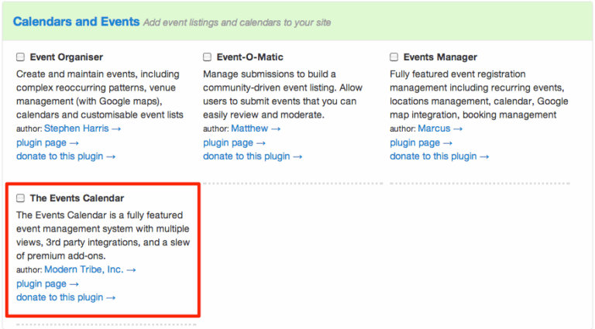The image size is (595, 329).
Task: Open plugin page for Event Organiser
Action: 47,143
